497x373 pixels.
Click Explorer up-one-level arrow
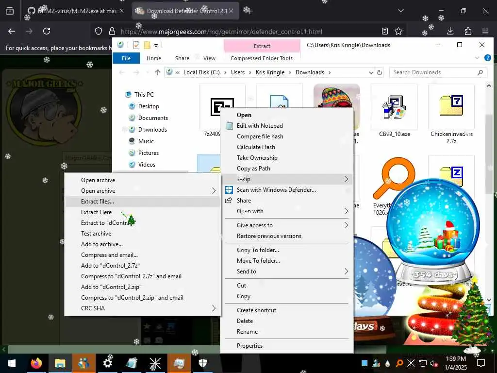pos(158,72)
